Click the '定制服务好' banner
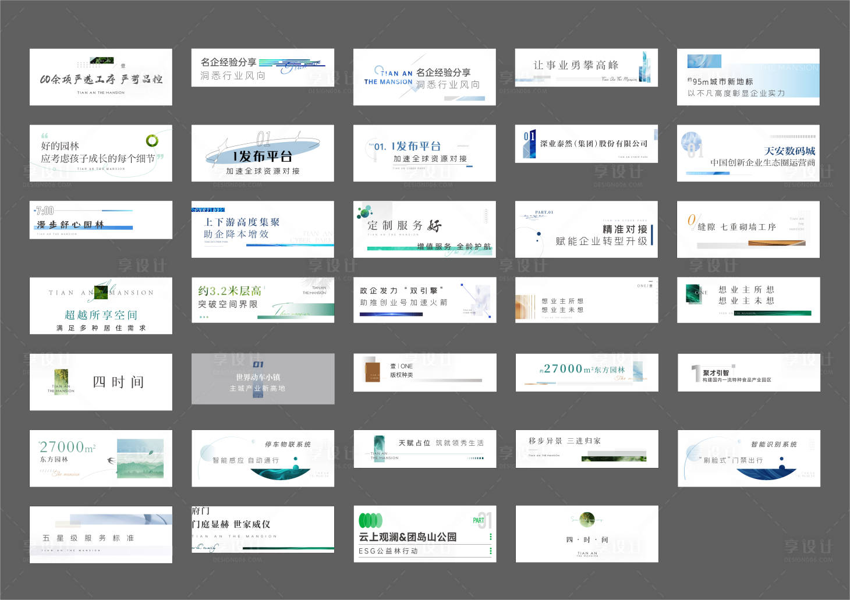Image resolution: width=850 pixels, height=600 pixels. pyautogui.click(x=424, y=229)
